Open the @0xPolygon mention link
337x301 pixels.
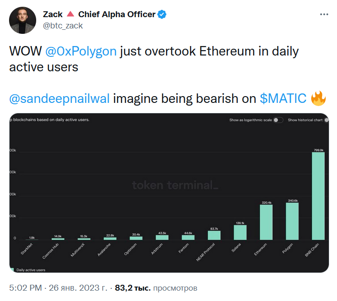[81, 51]
